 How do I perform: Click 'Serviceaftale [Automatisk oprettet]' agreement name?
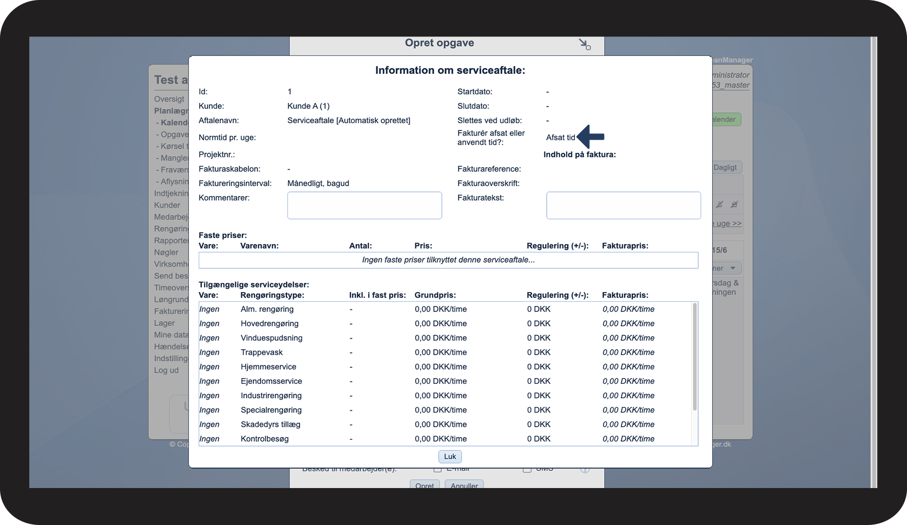(349, 121)
